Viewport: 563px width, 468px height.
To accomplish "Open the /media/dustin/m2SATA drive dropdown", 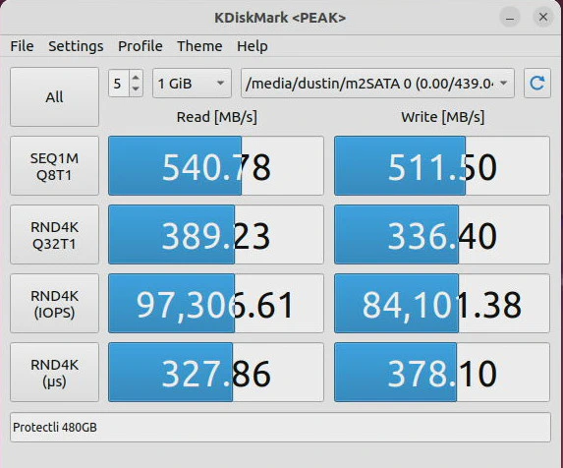I will click(377, 83).
